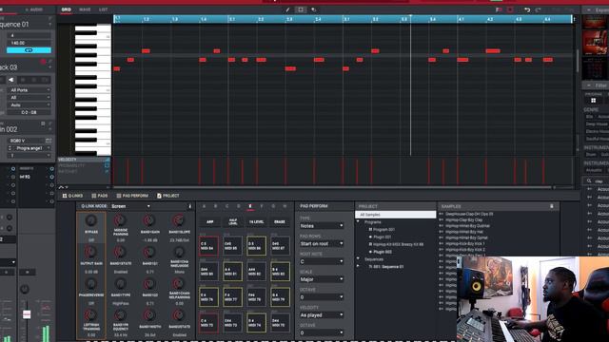Select the marquee select tool
The width and height of the screenshot is (609, 342).
coord(301,9)
